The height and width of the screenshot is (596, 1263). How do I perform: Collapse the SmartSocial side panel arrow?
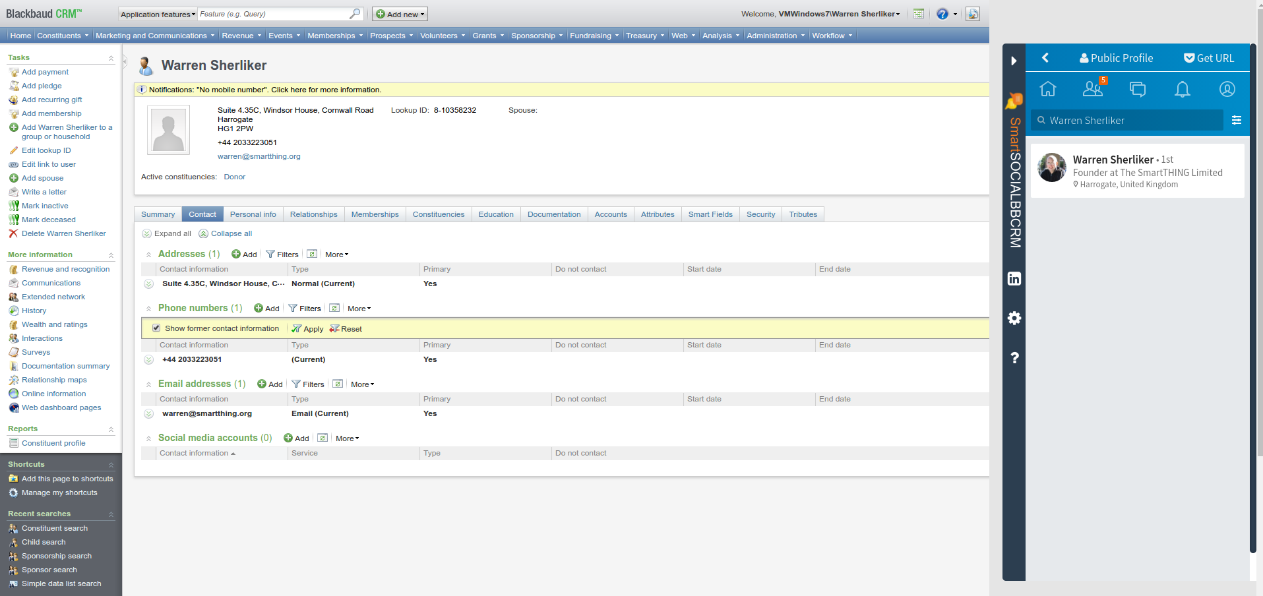pyautogui.click(x=1014, y=61)
